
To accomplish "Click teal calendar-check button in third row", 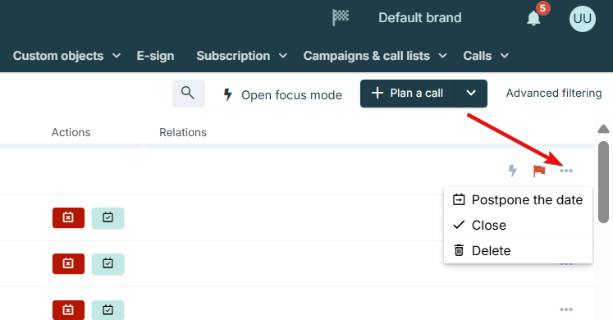I will point(108,263).
